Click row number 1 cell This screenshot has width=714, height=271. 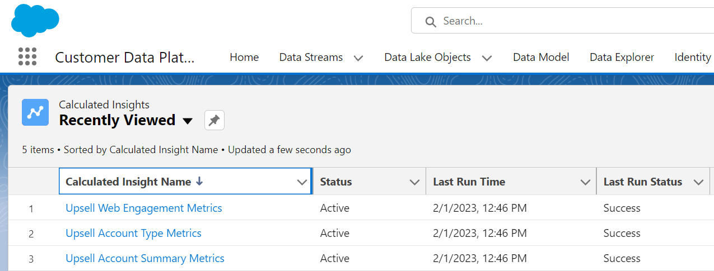pyautogui.click(x=31, y=208)
